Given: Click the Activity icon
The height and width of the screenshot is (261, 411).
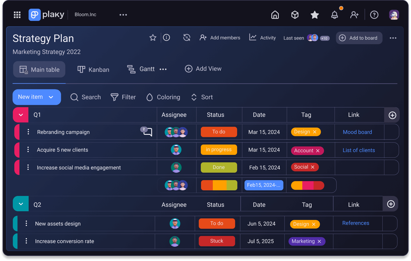Looking at the screenshot, I should pyautogui.click(x=252, y=37).
